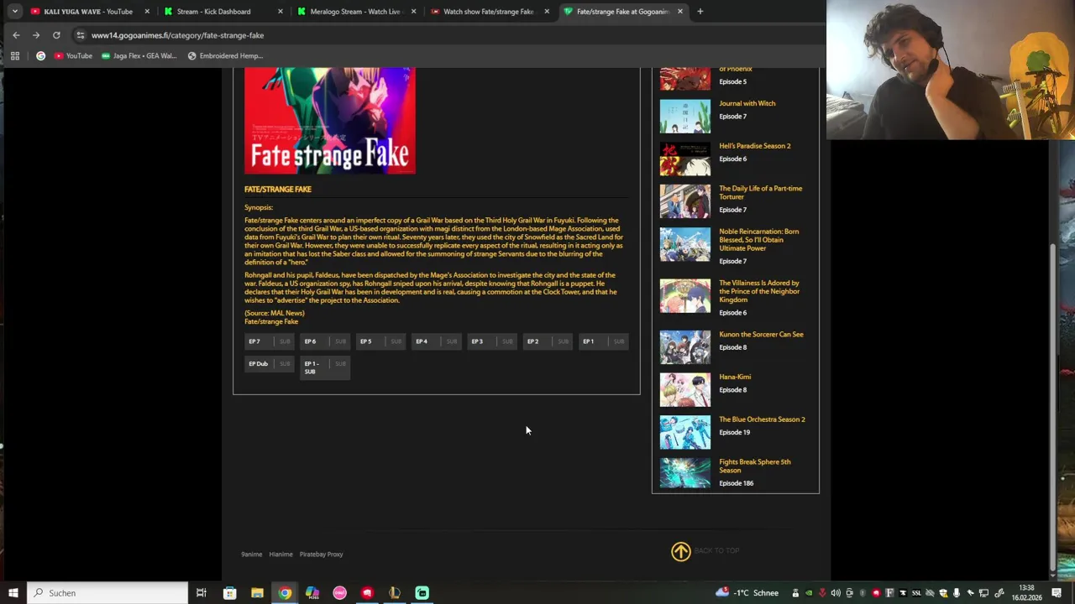
Task: Close the Kick Dashboard tab
Action: click(281, 12)
